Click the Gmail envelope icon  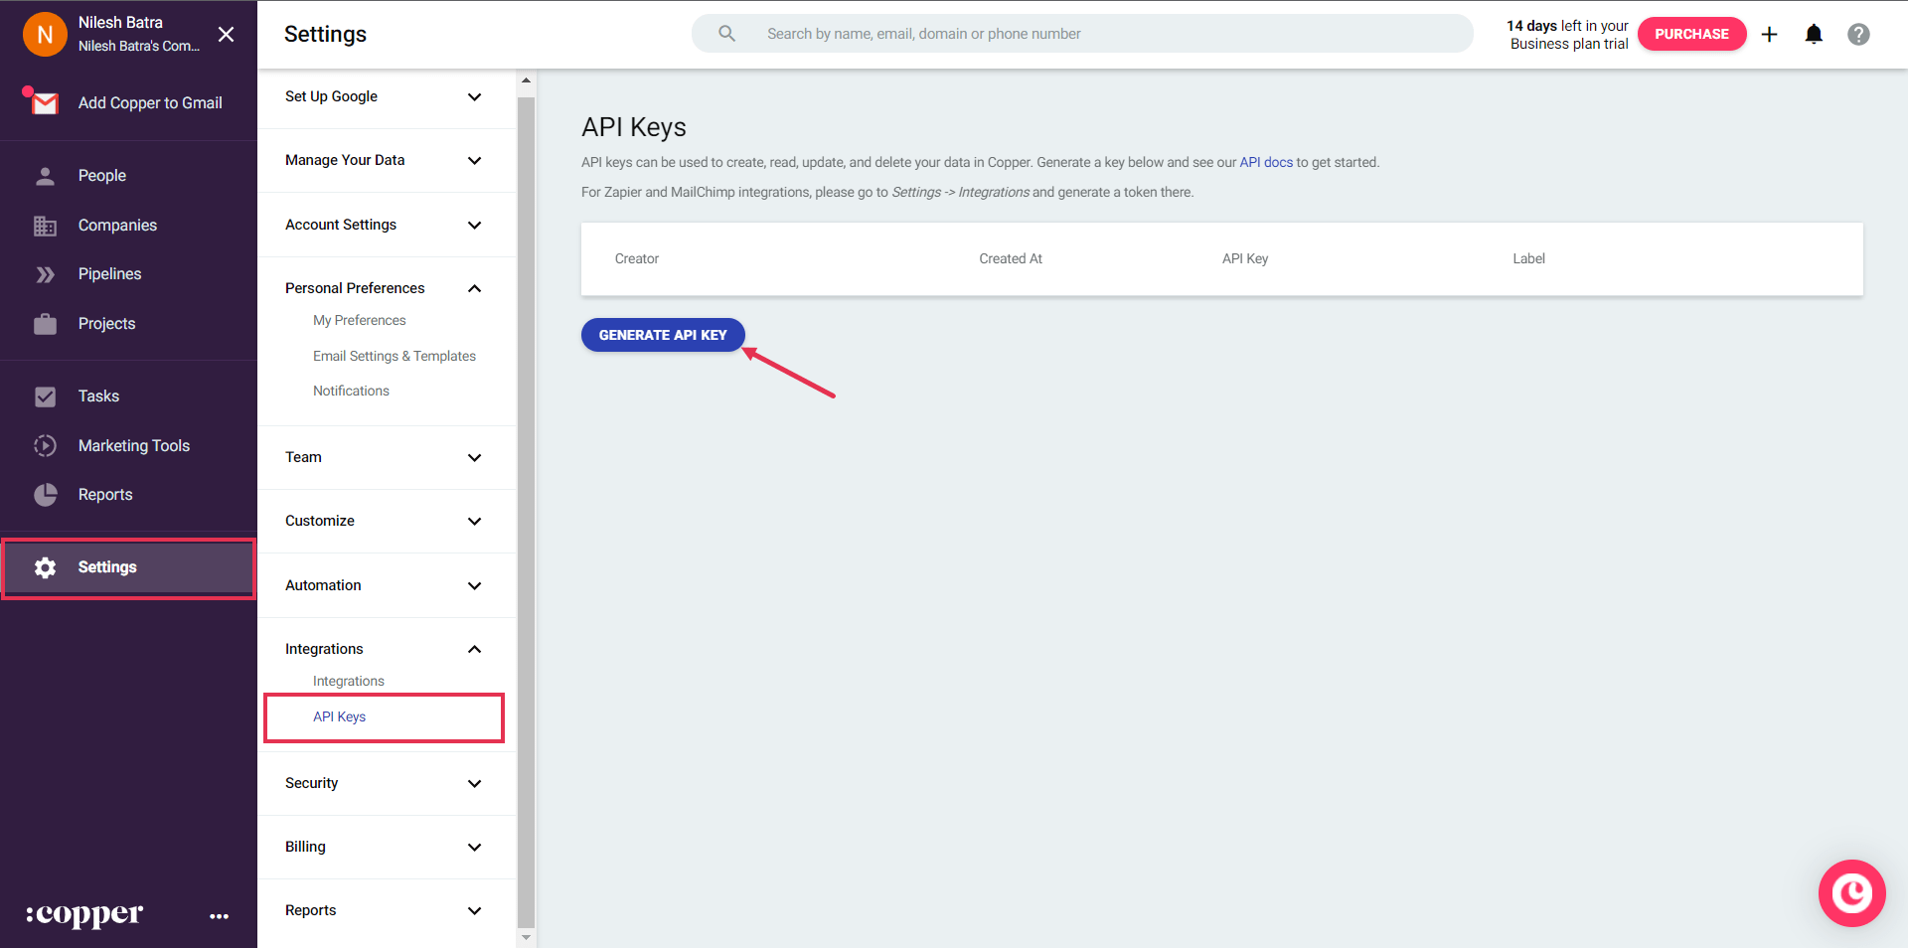pos(44,102)
